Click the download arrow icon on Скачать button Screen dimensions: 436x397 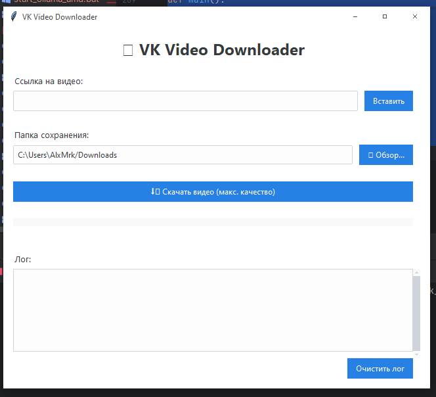tap(155, 192)
